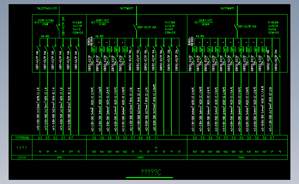
Task: Click the first Wh meter symbol in AL2
Action: 94,50
